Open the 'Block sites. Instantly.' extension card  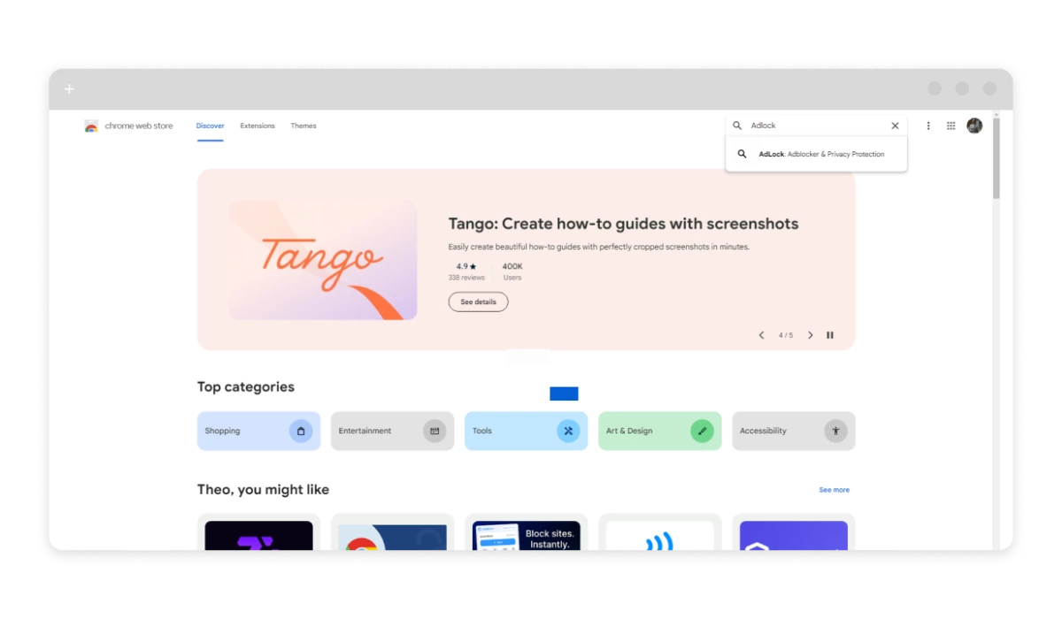(x=526, y=532)
